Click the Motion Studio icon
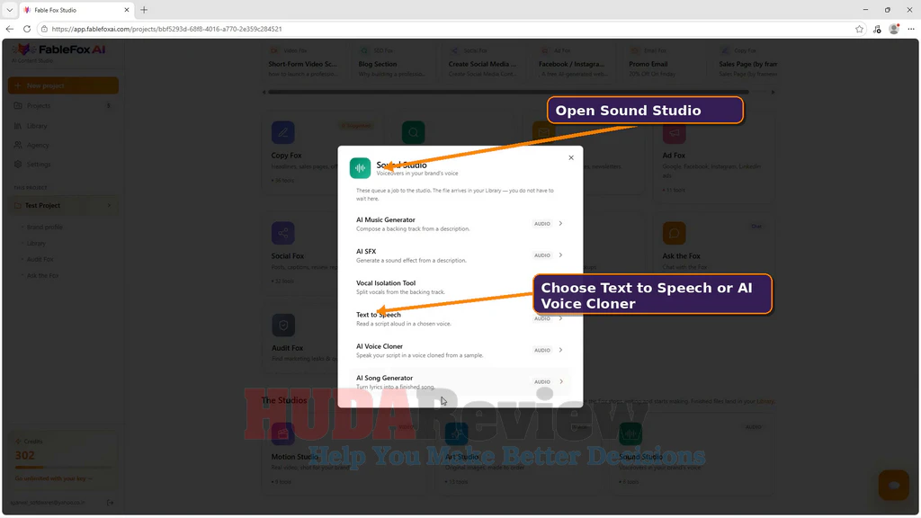The image size is (921, 518). click(x=282, y=434)
